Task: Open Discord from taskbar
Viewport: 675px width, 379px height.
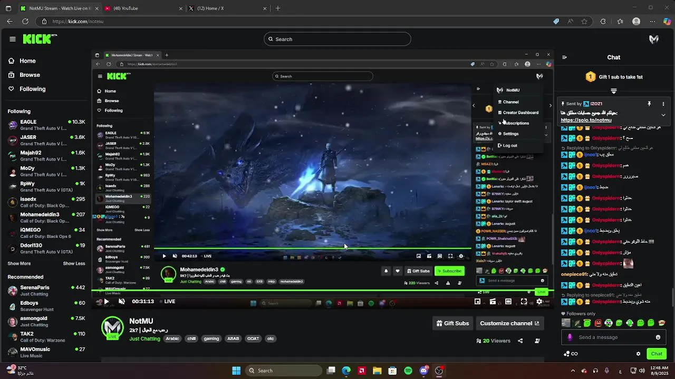Action: [x=423, y=371]
